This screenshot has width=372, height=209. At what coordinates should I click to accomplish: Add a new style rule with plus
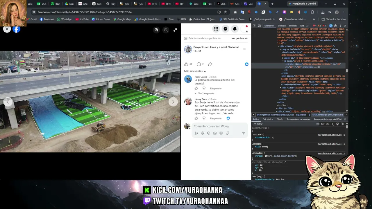333,124
